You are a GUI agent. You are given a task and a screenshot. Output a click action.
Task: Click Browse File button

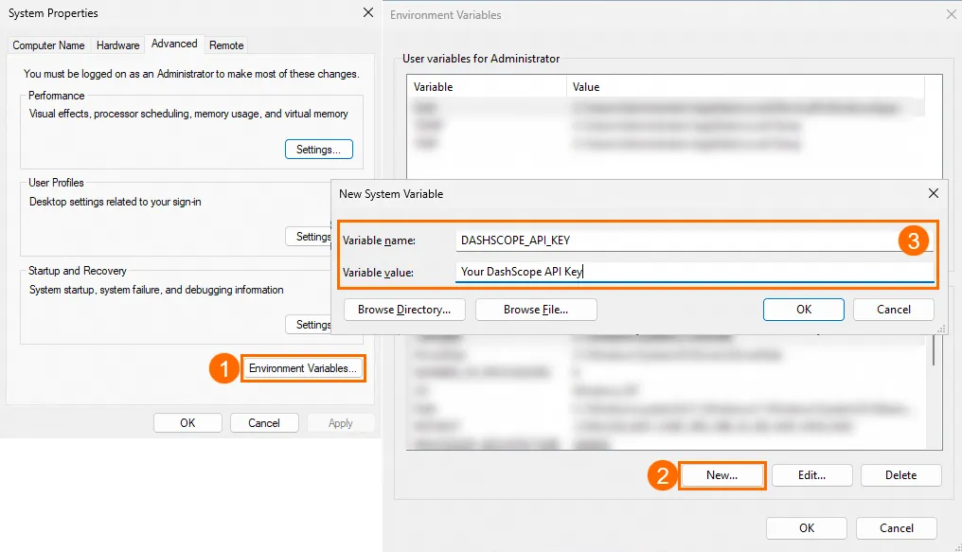536,310
